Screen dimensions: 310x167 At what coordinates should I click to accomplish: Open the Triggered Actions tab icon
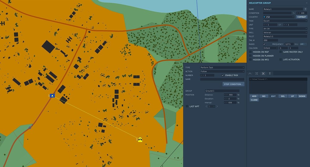point(263,73)
